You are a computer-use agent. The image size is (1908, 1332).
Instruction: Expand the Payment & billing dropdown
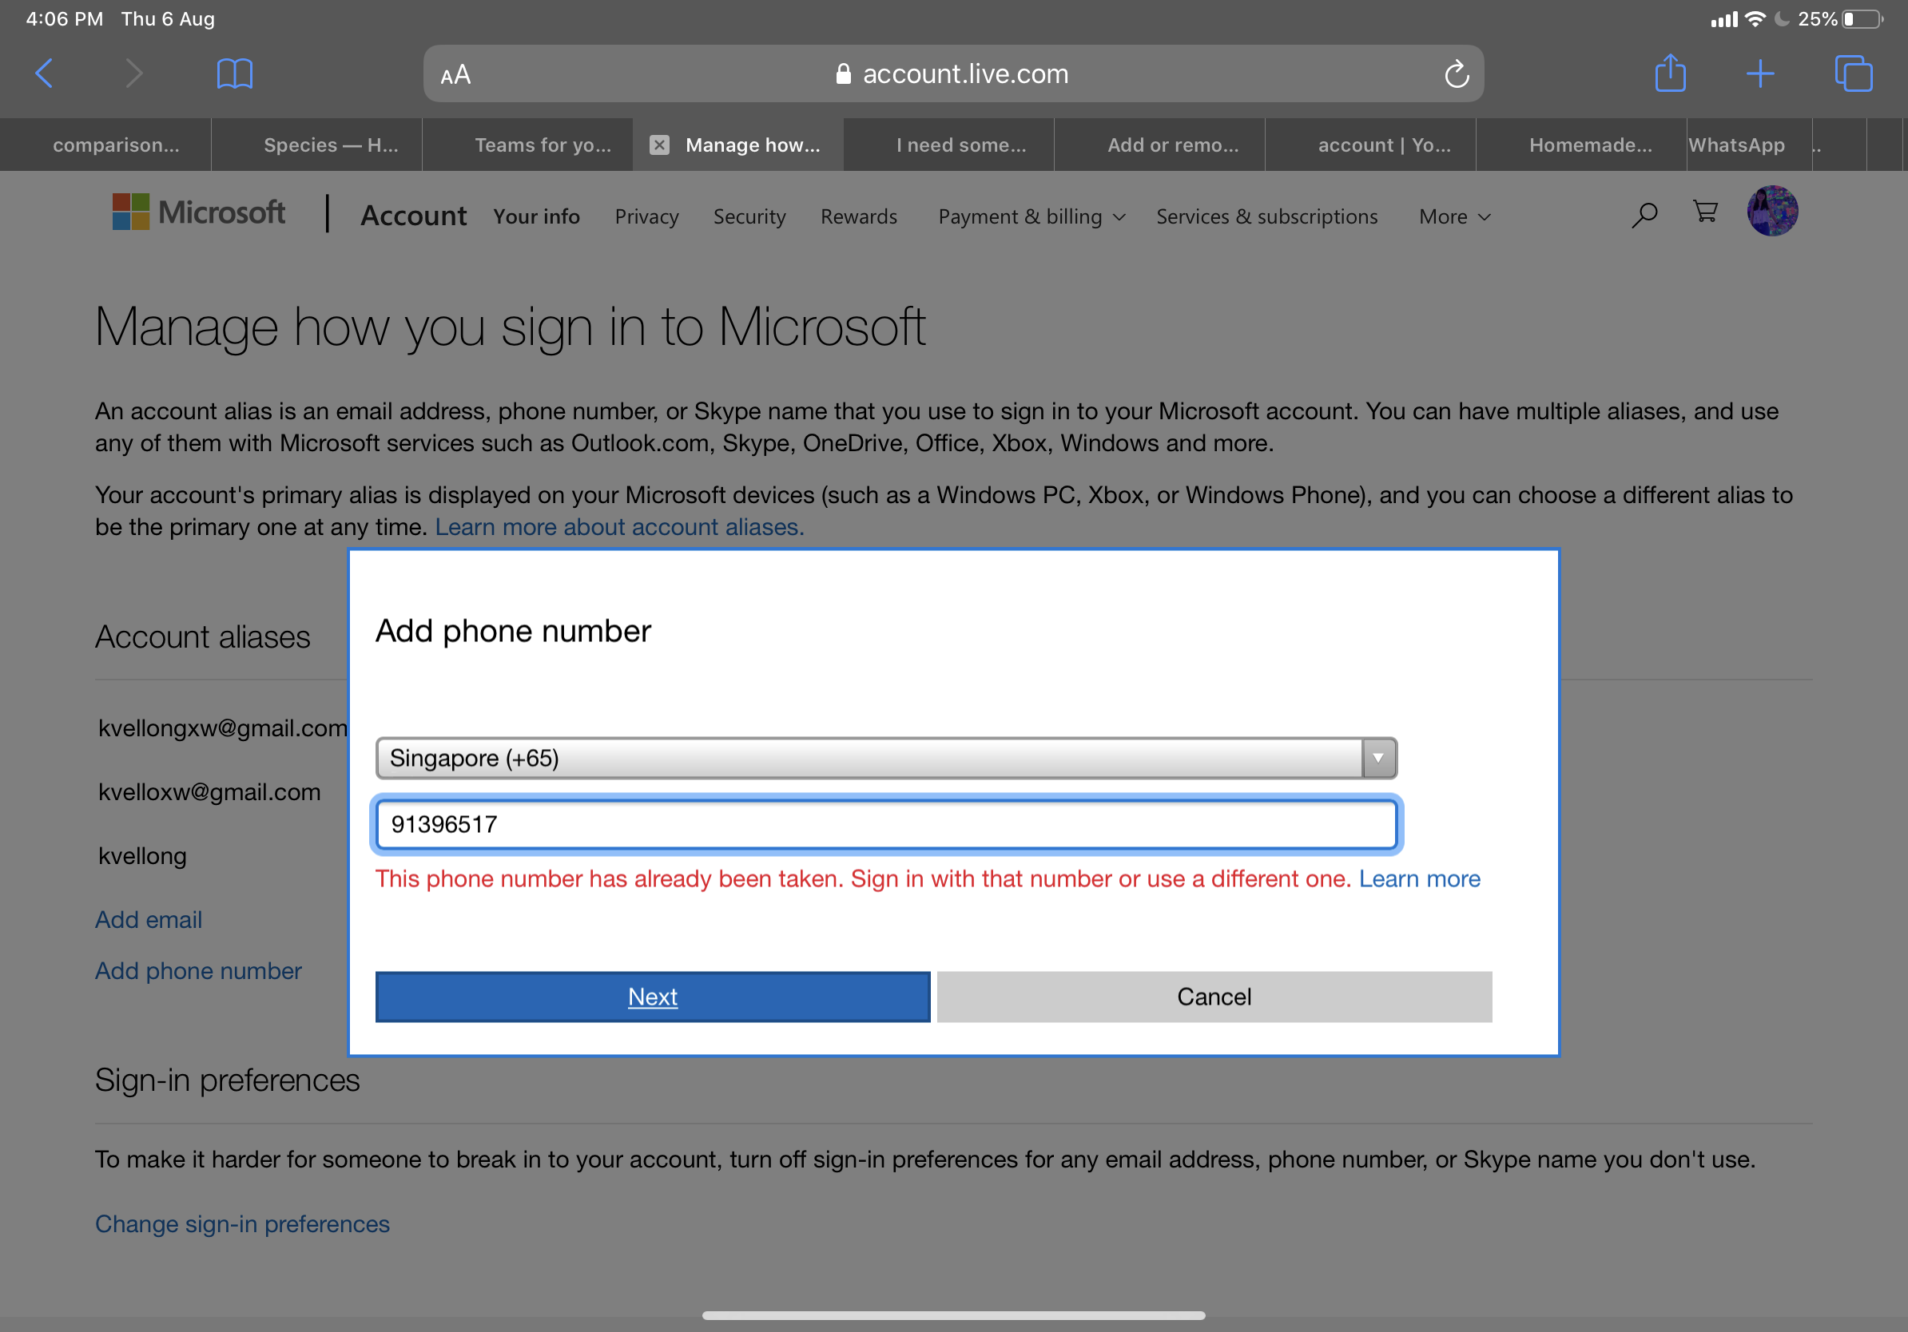click(x=1029, y=216)
